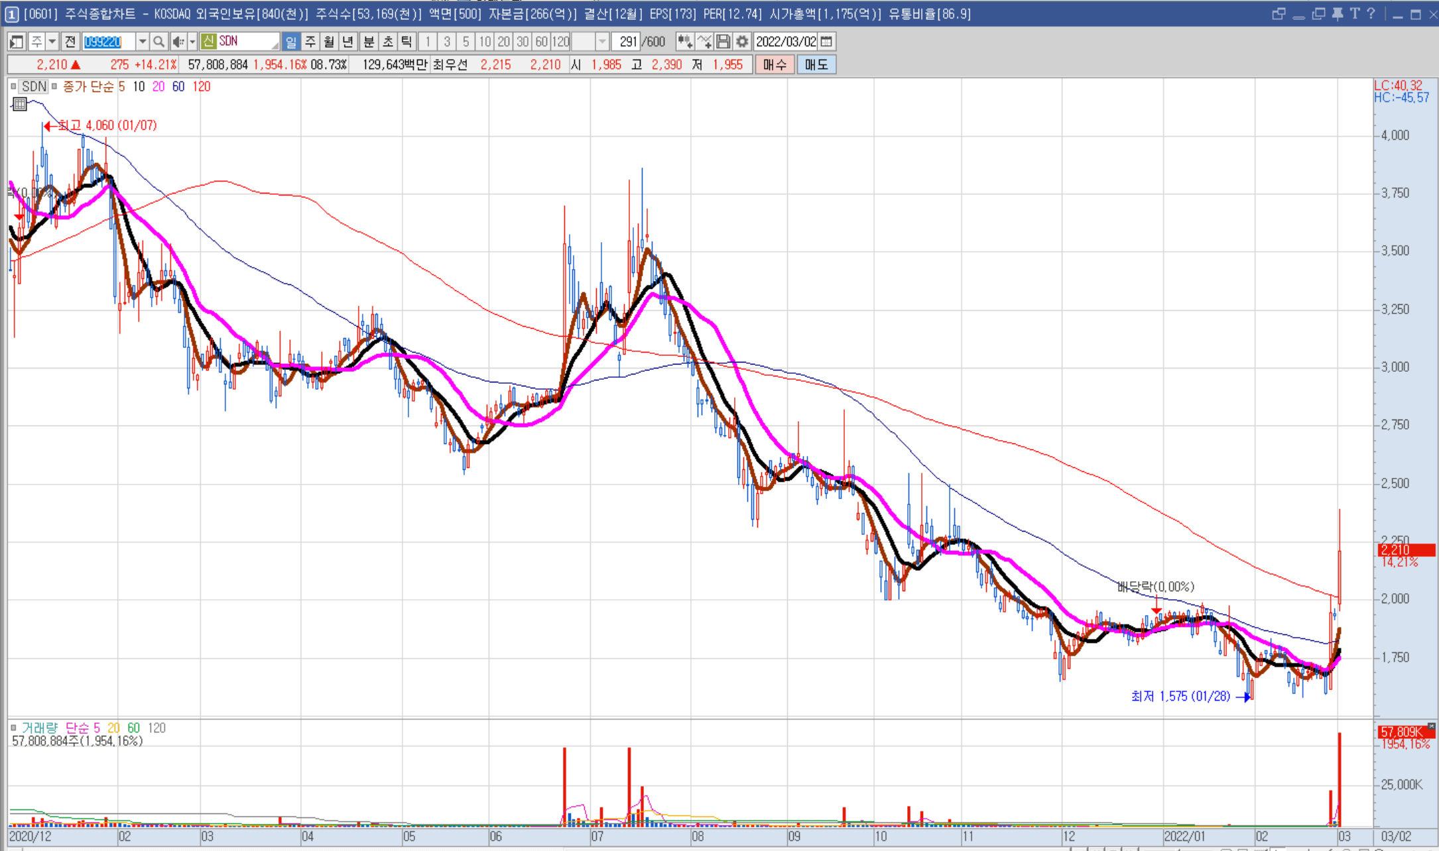Viewport: 1439px width, 851px height.
Task: Switch to weekly (주) chart period
Action: click(x=310, y=42)
